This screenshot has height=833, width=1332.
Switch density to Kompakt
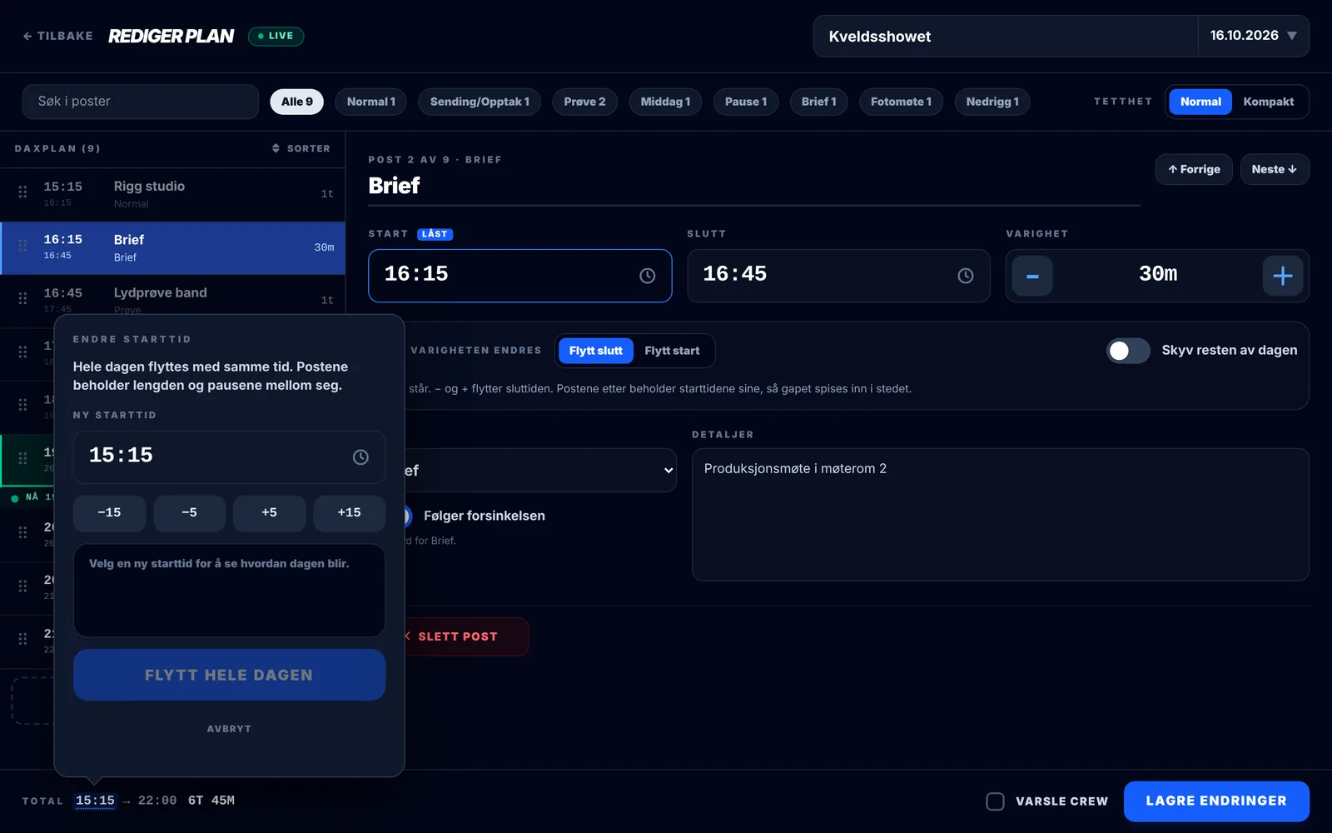1268,102
